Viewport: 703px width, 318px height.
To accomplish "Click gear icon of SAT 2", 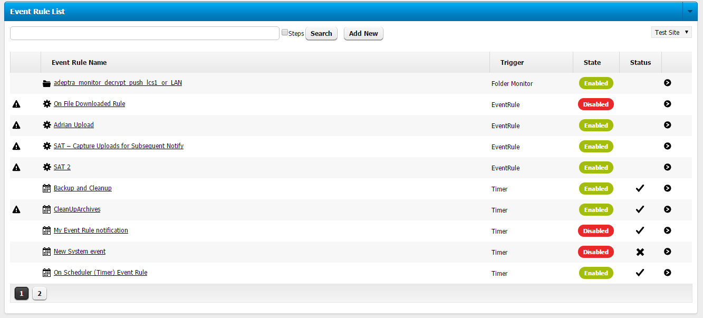I will pyautogui.click(x=47, y=167).
